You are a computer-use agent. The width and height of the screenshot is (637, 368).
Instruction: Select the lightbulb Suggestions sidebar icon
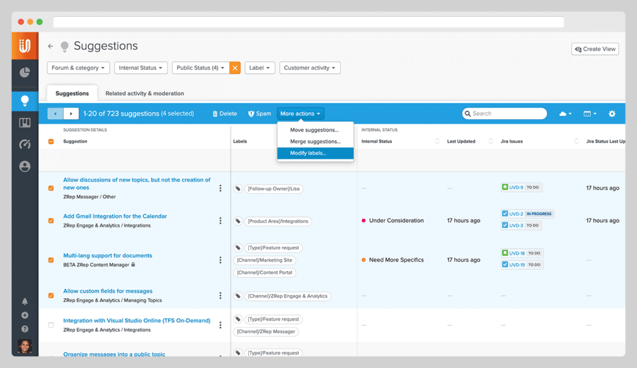[x=25, y=101]
